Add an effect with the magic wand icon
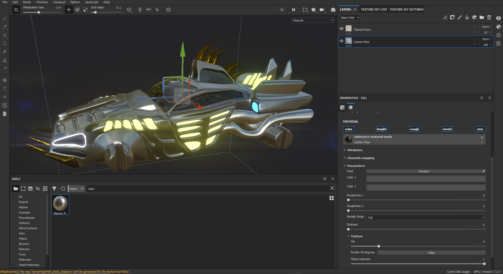 point(445,17)
